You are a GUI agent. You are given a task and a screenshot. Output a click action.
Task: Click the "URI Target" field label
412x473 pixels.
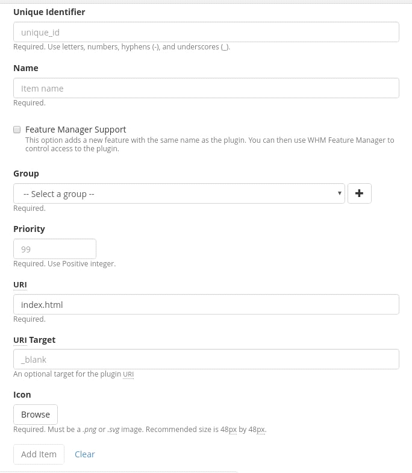[34, 340]
